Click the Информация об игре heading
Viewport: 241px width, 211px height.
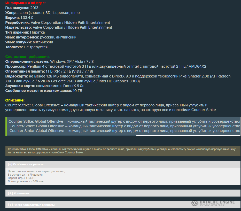[x=26, y=3]
